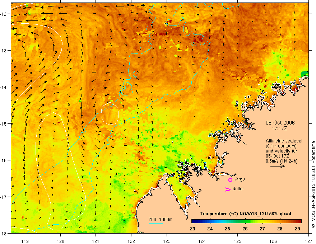Click the colorbar value 28
Screen dimensions: 316x244
(x=280, y=229)
